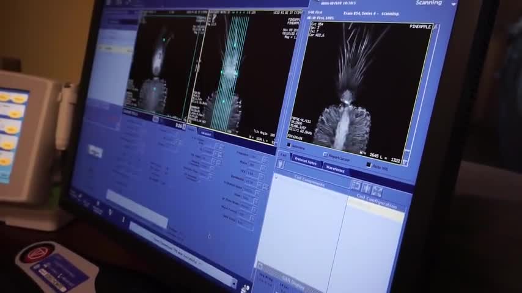This screenshot has width=522, height=293.
Task: Switch to the Waveforms tab
Action: 336,169
